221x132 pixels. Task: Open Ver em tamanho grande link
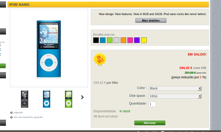coord(28,117)
